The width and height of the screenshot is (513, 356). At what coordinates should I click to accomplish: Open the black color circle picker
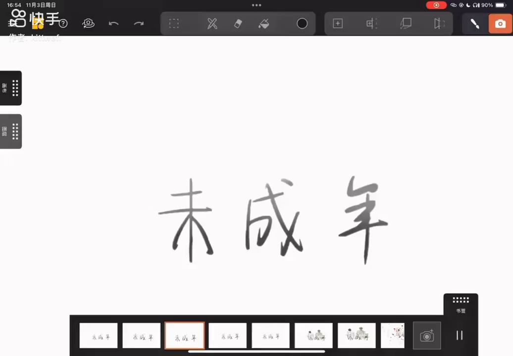tap(302, 24)
